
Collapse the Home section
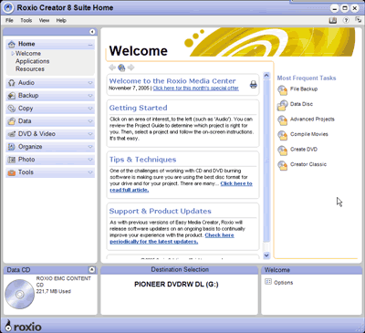click(x=90, y=45)
